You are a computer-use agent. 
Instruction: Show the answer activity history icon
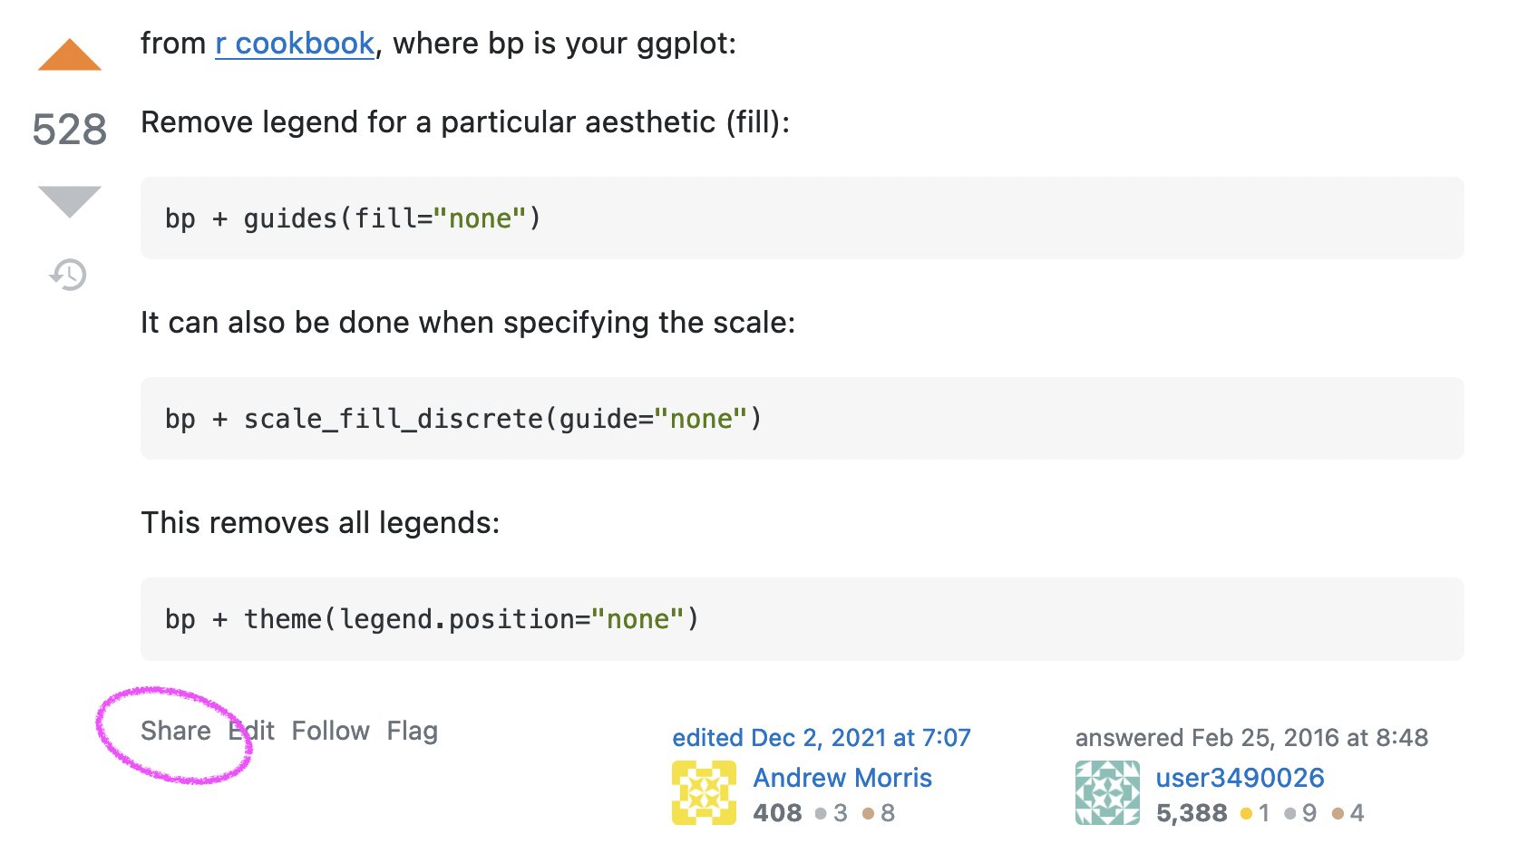point(69,275)
